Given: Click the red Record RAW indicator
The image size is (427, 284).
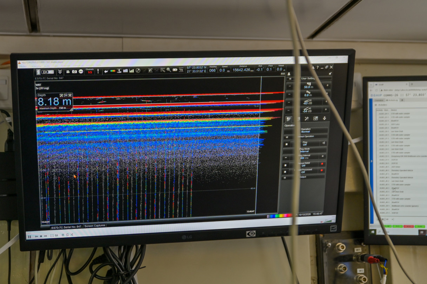Looking at the screenshot, I should coord(322,164).
